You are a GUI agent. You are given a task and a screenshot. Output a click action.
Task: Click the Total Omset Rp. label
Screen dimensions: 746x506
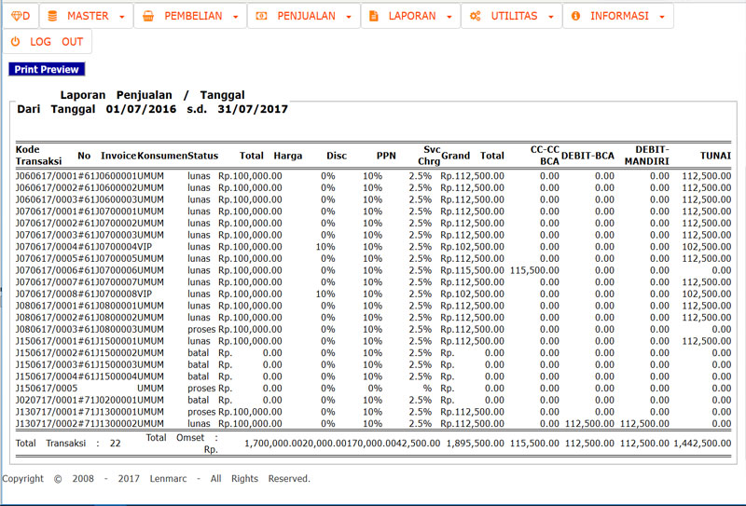(x=182, y=444)
